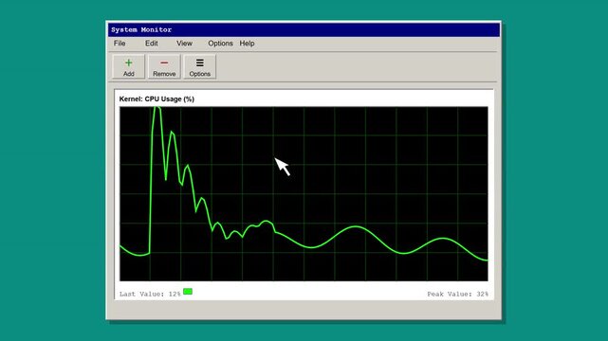Click the System Monitor title bar
Screen dimensions: 608x341
[304, 29]
